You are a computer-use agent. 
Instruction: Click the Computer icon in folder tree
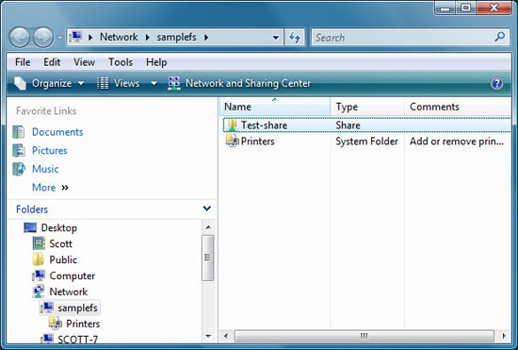39,275
